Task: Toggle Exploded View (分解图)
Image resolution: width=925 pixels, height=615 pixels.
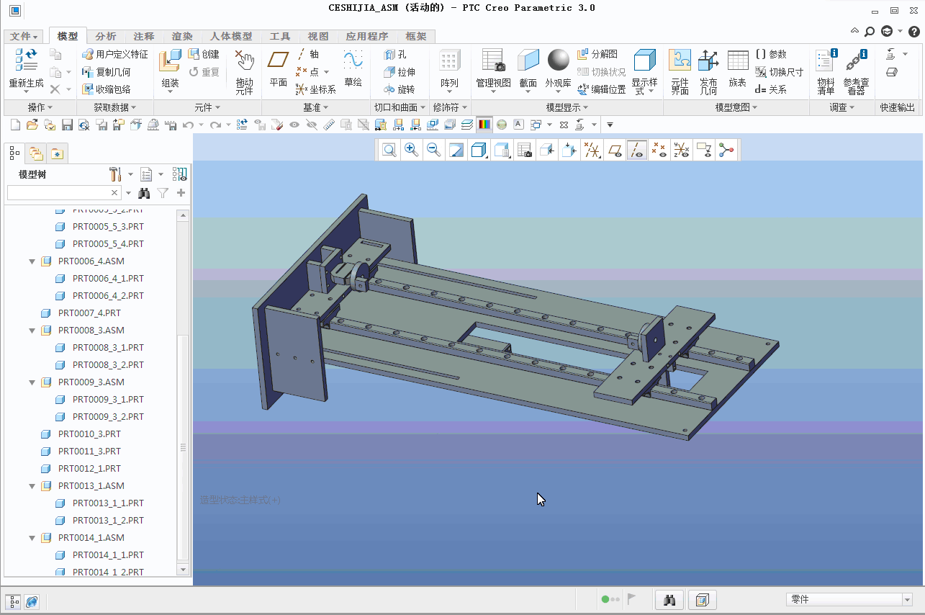Action: click(597, 54)
